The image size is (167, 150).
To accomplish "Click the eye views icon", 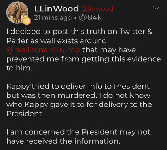I will point(83,18).
